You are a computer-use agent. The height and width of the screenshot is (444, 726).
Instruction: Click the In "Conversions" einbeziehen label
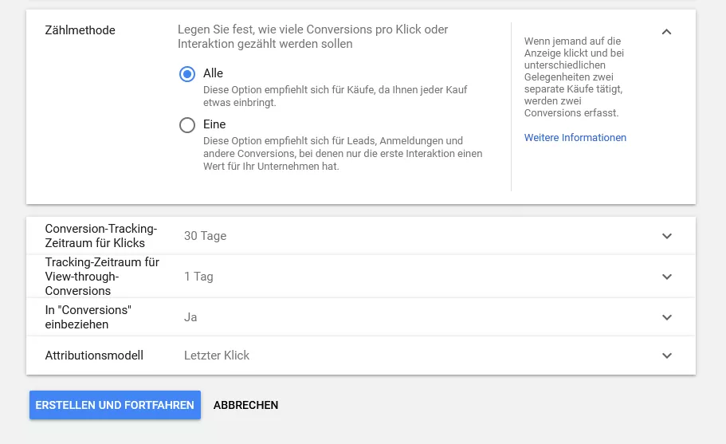click(88, 317)
